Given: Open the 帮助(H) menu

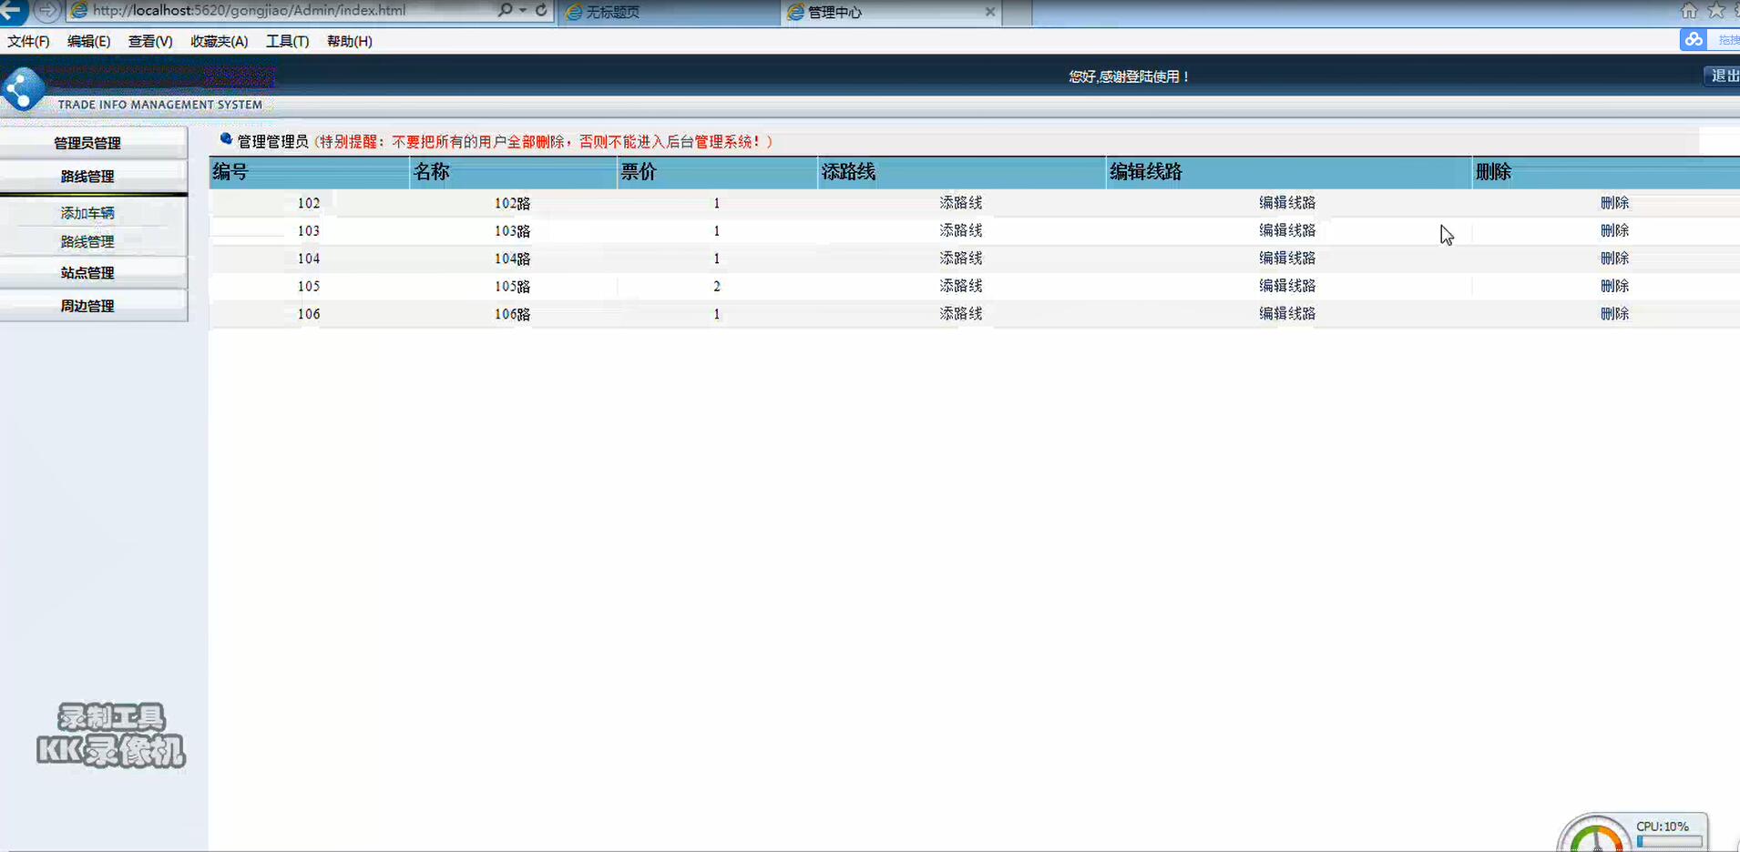Looking at the screenshot, I should pyautogui.click(x=349, y=41).
